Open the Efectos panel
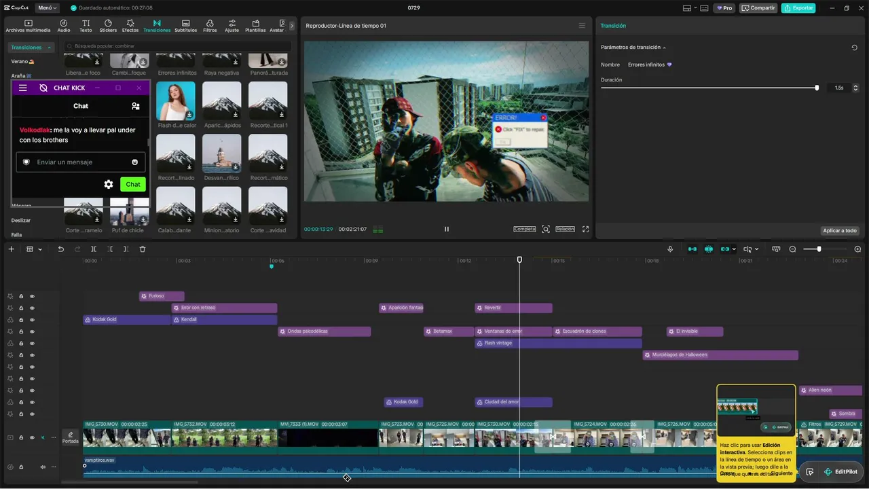Image resolution: width=869 pixels, height=489 pixels. [x=130, y=26]
